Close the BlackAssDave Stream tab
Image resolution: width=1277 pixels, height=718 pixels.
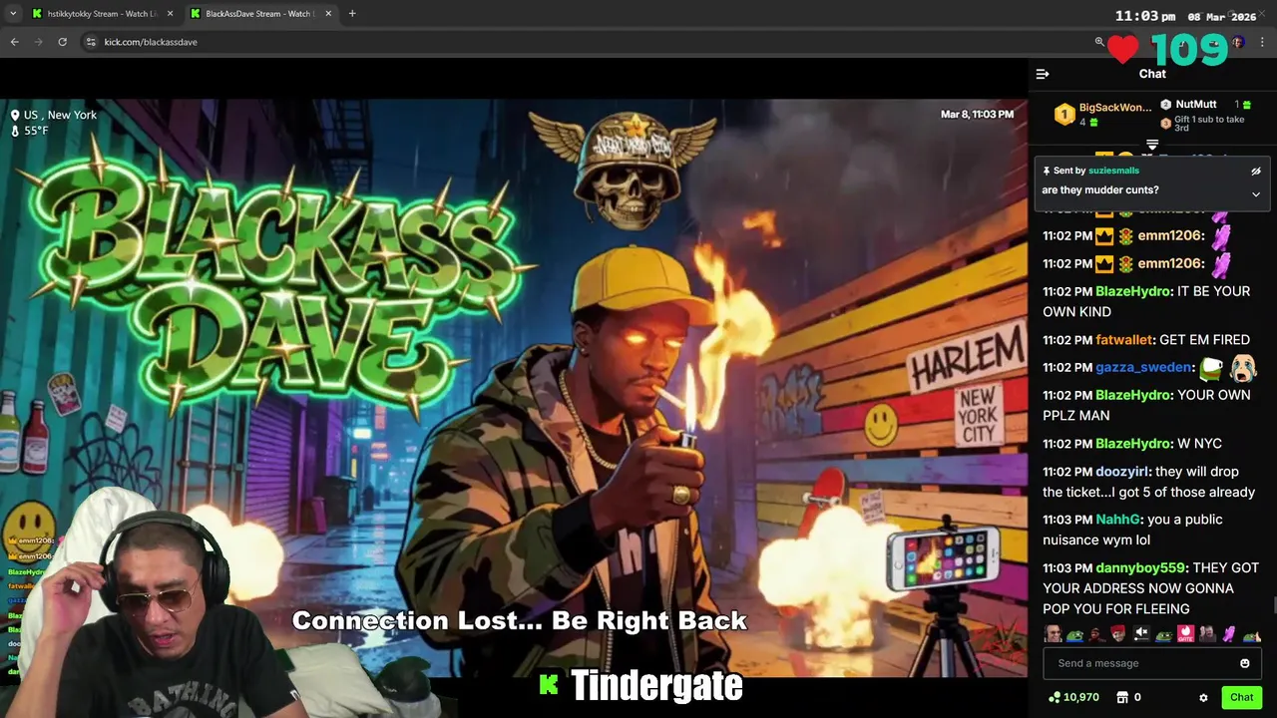point(328,14)
